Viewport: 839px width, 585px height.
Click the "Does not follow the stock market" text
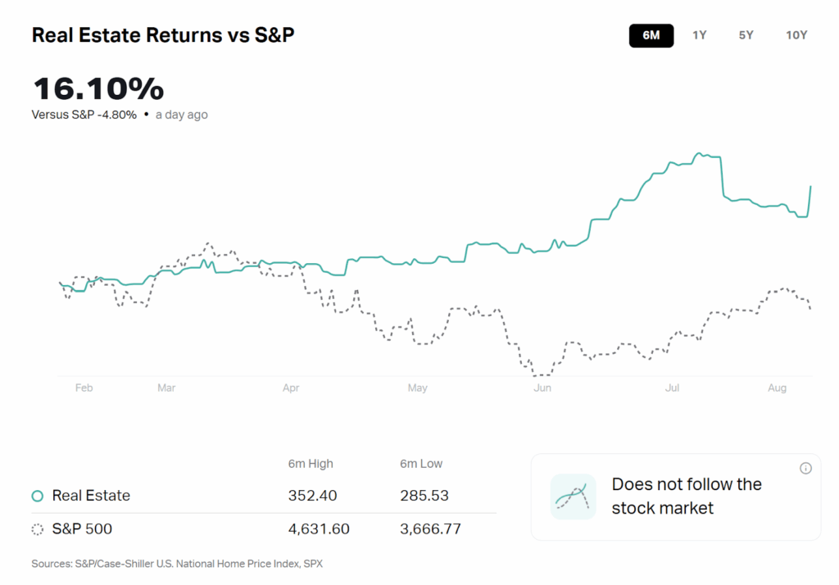click(x=687, y=496)
